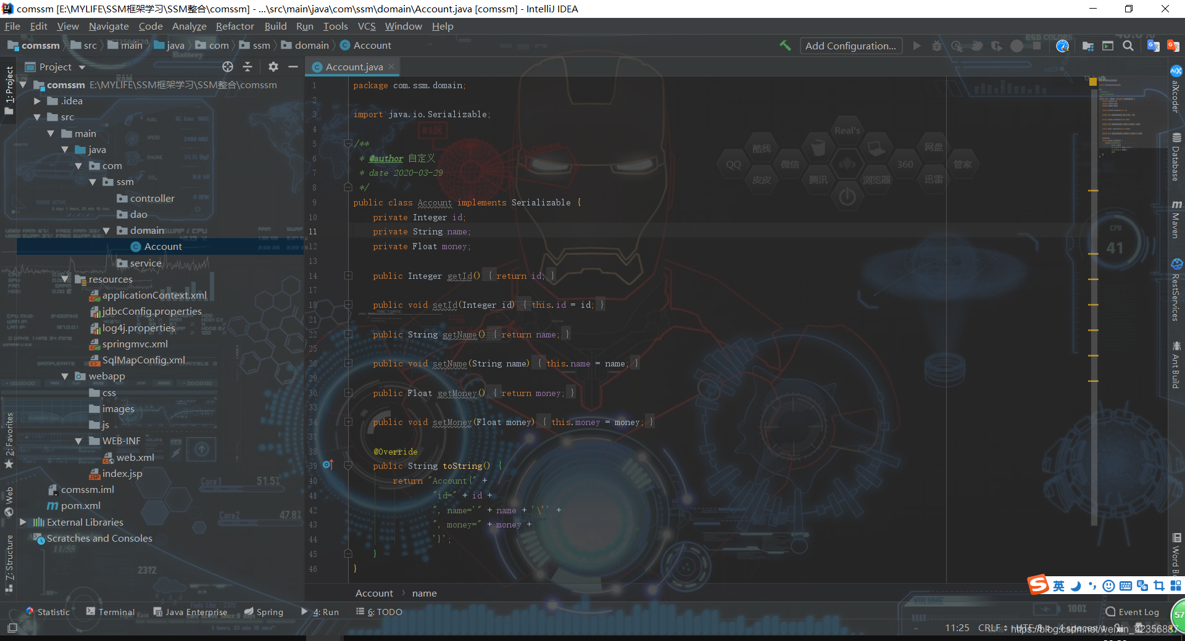This screenshot has width=1185, height=641.
Task: Open the Database tool window
Action: coord(1176,158)
